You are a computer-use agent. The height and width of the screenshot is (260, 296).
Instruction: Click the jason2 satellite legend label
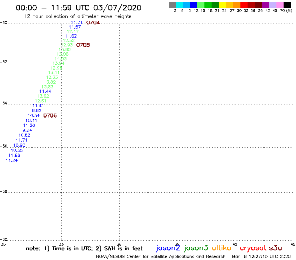(x=168, y=248)
